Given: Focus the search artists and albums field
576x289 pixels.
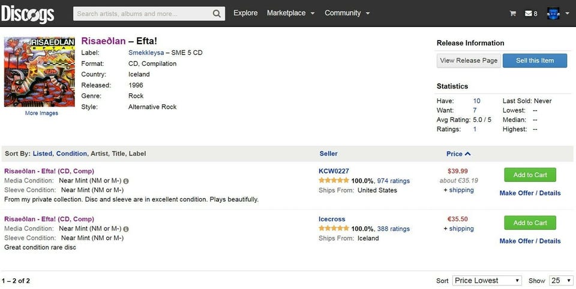Looking at the screenshot, I should pos(142,13).
